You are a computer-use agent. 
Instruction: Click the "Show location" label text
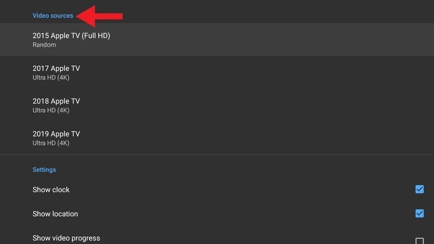point(55,214)
